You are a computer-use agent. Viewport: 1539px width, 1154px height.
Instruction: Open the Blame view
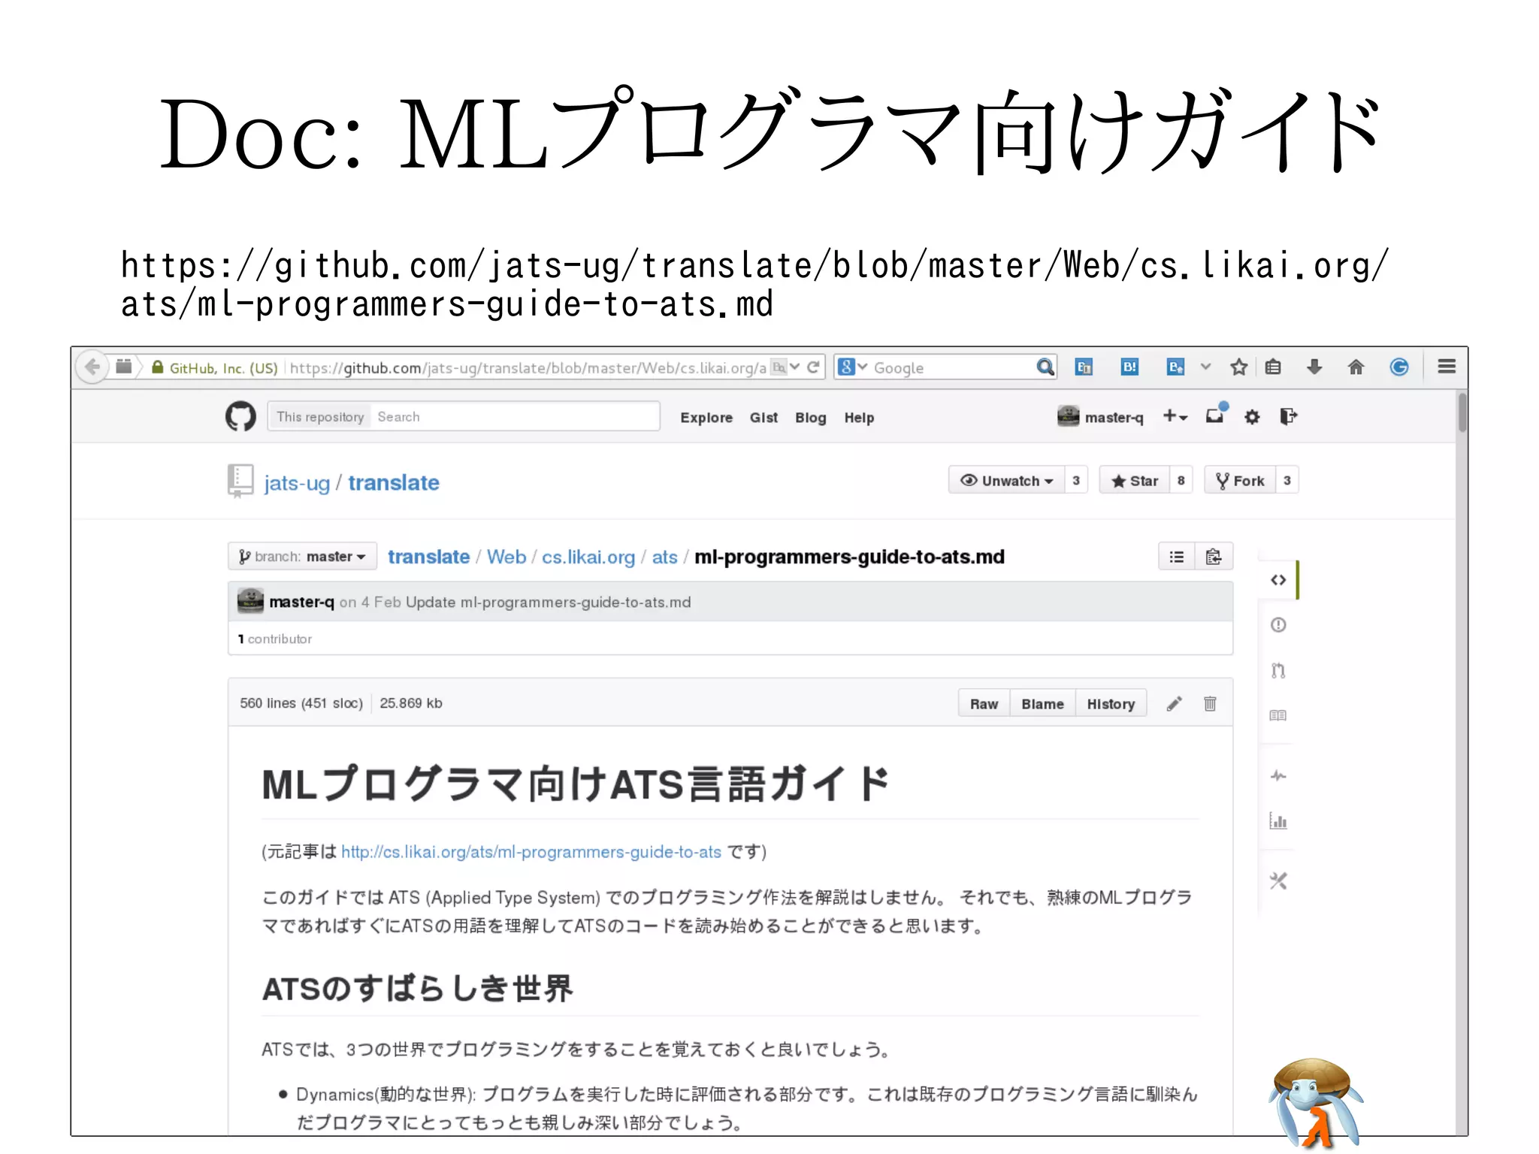tap(1042, 704)
